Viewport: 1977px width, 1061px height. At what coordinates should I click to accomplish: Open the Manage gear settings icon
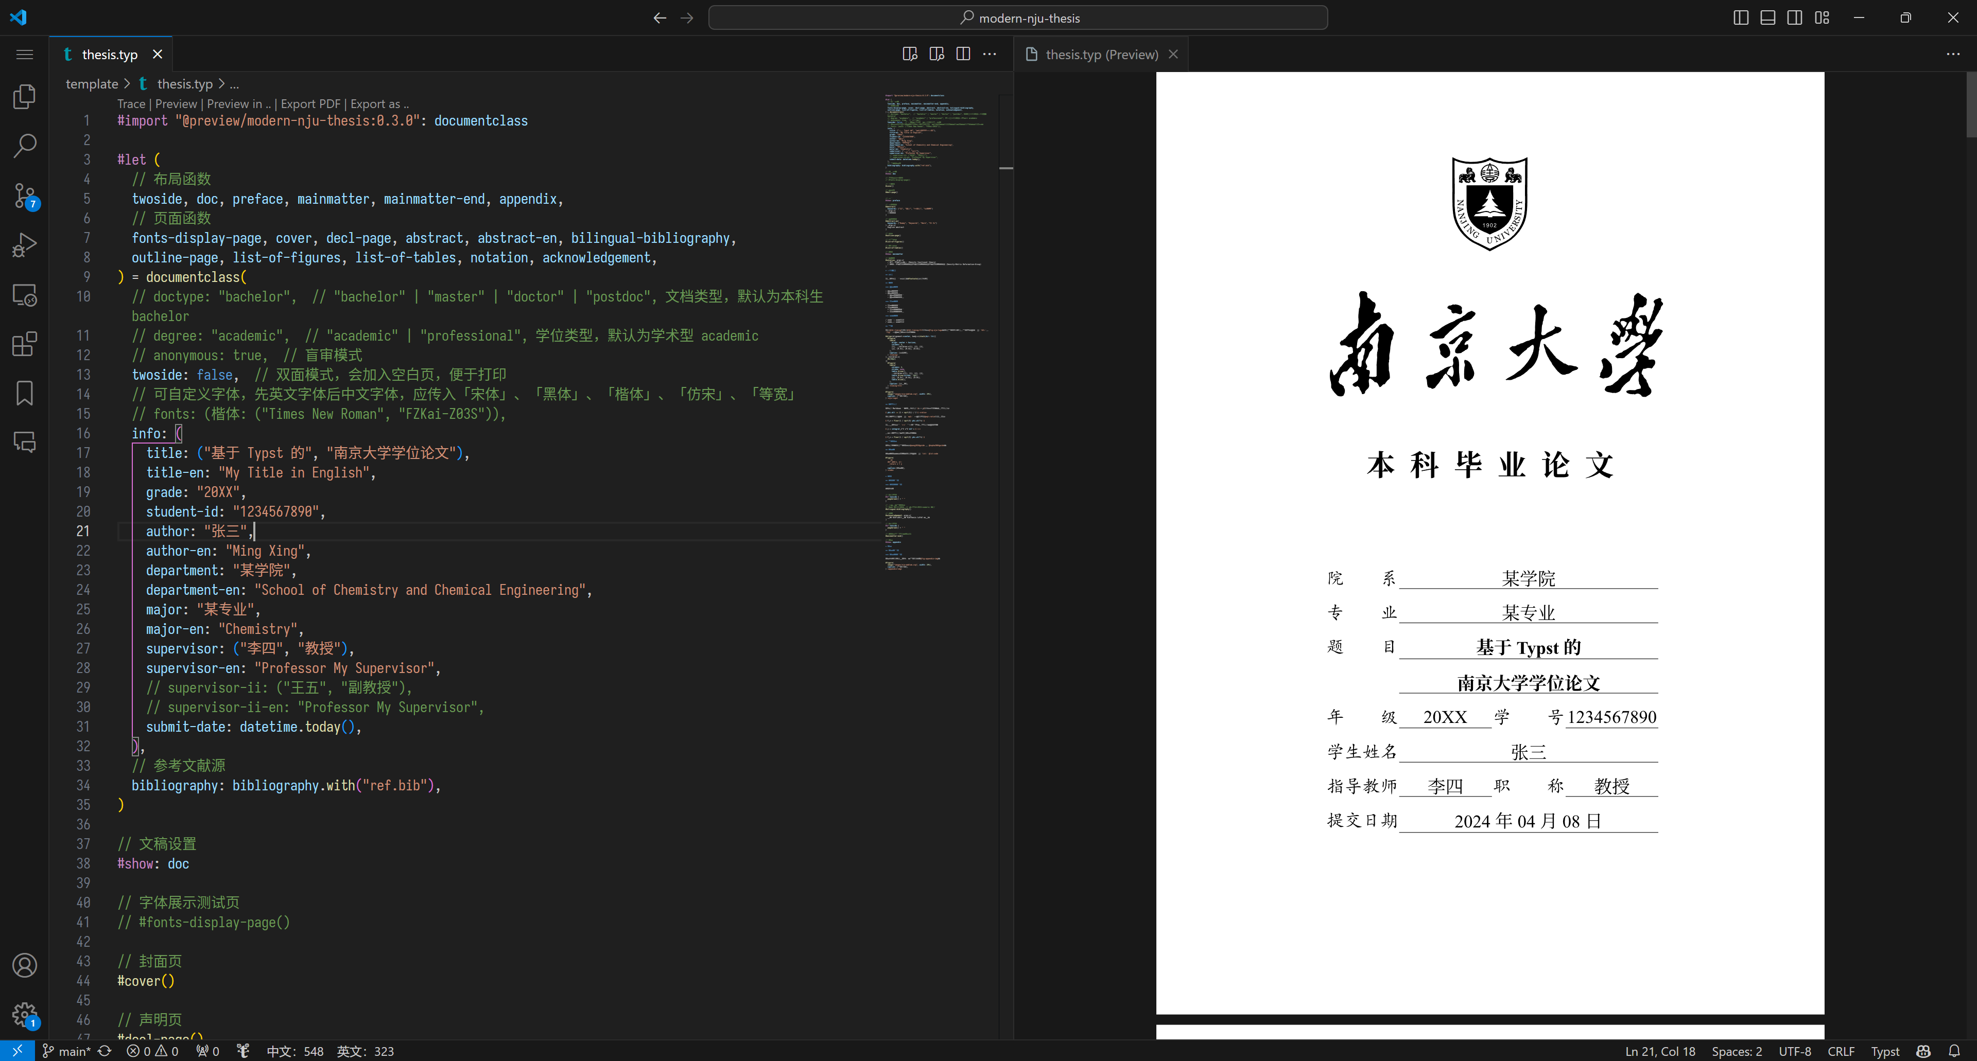tap(25, 1014)
